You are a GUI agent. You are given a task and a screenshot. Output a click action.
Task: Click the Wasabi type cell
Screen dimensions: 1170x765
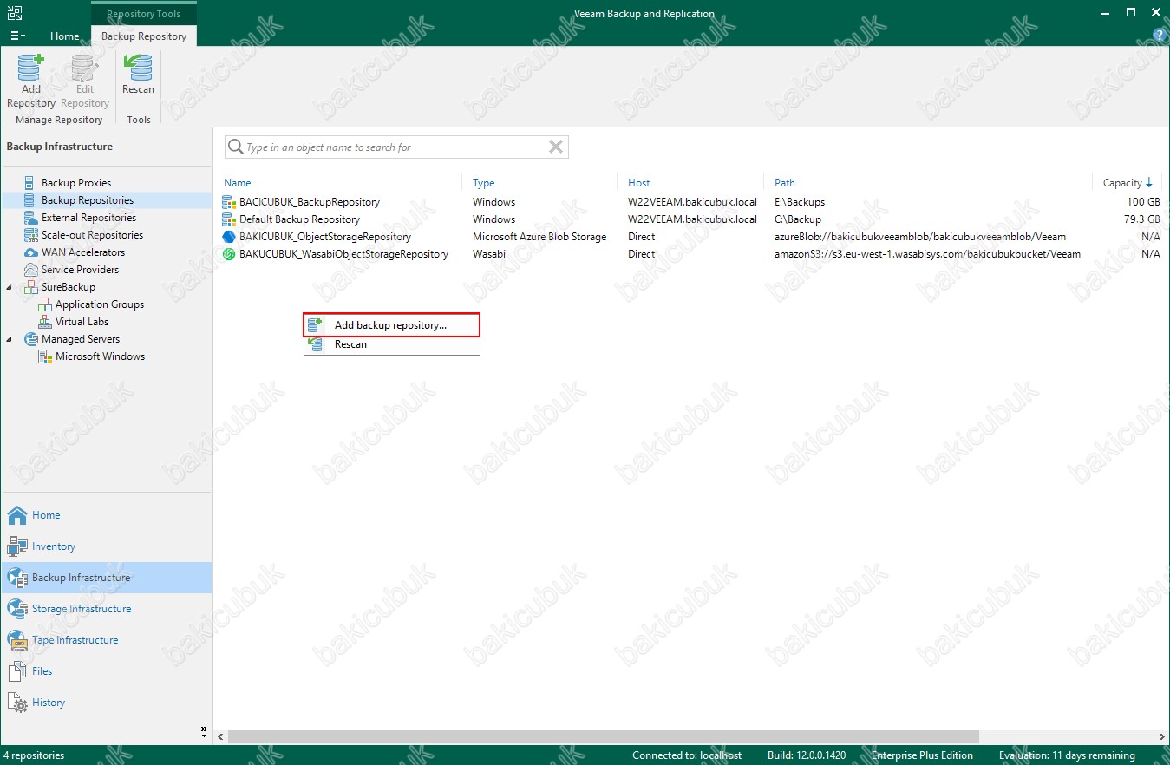(489, 254)
